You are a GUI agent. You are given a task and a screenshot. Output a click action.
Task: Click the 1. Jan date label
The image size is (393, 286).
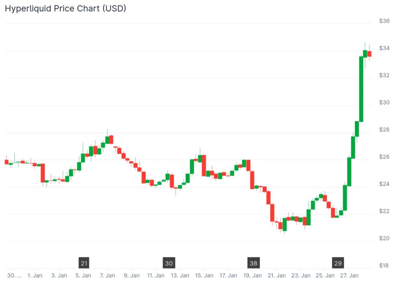tap(35, 275)
